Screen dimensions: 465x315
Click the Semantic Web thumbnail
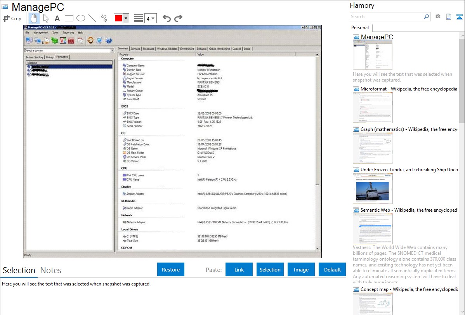(x=373, y=229)
